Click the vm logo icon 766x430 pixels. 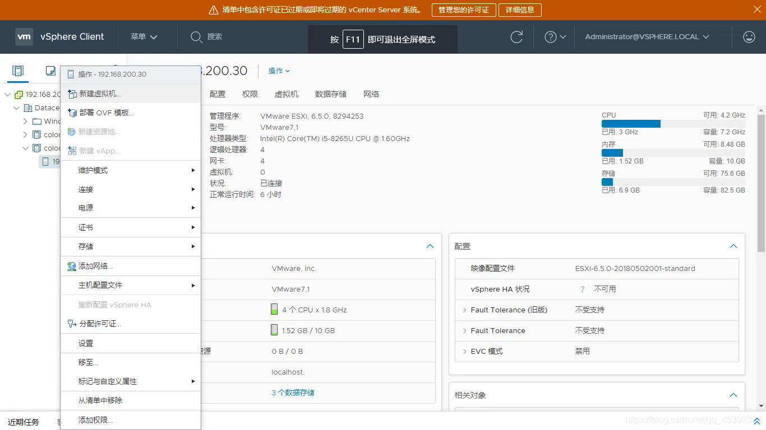[x=25, y=36]
